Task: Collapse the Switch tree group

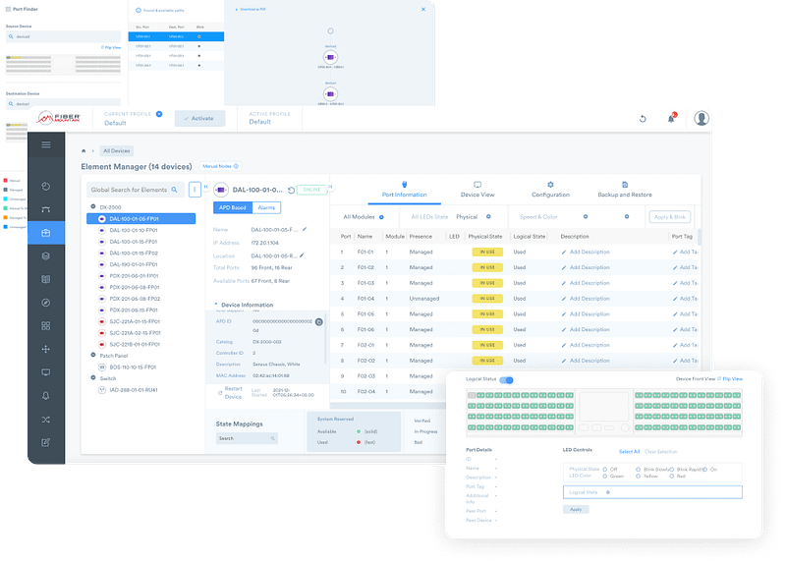Action: pyautogui.click(x=92, y=378)
